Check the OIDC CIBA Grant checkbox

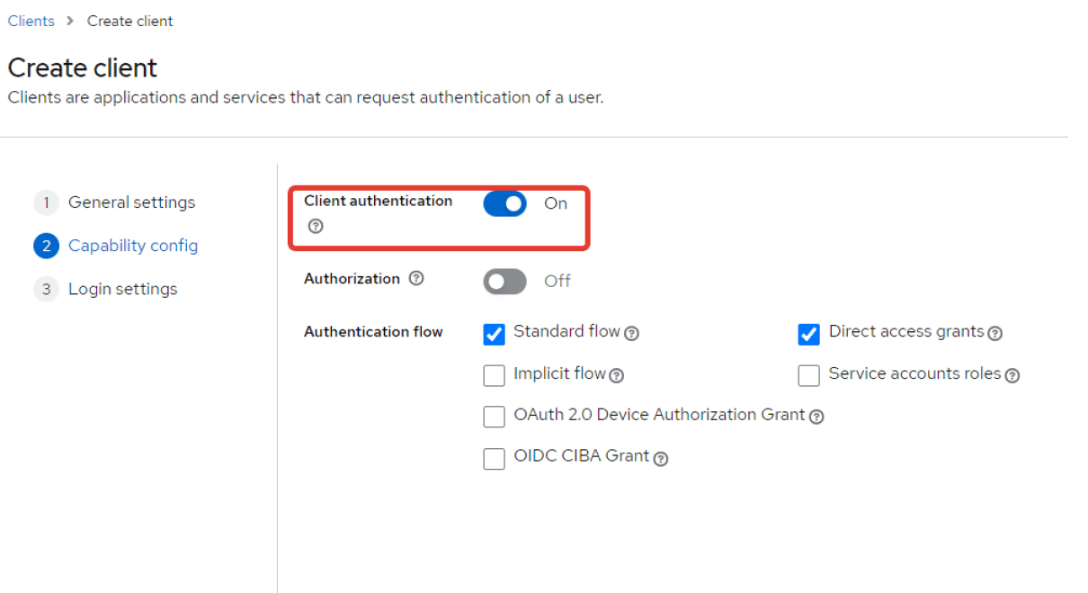click(x=494, y=459)
